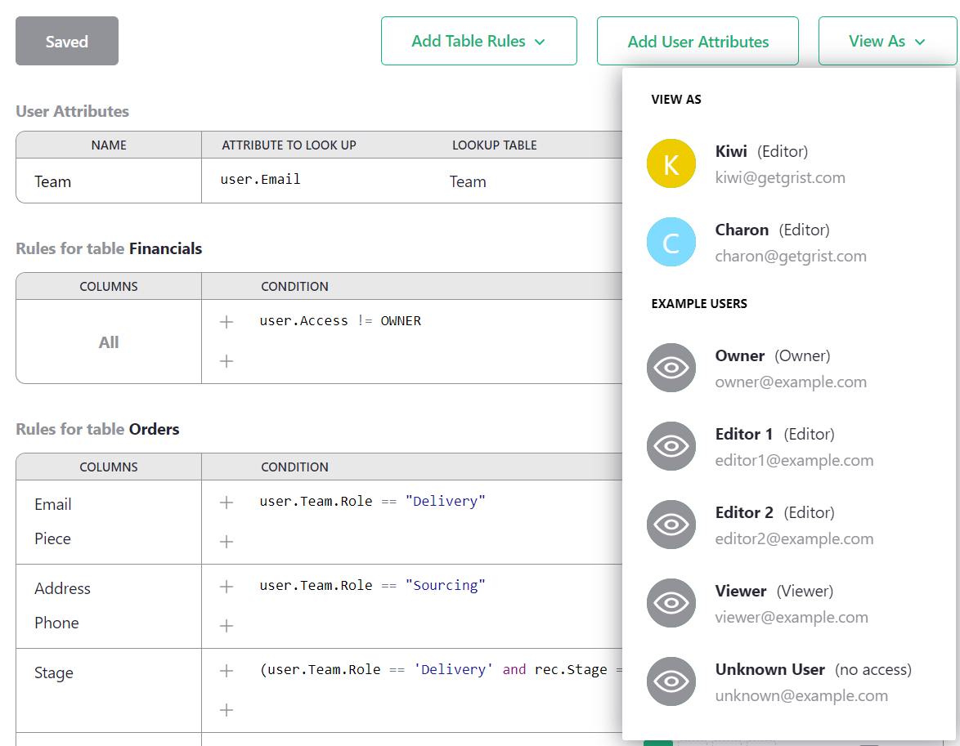The image size is (960, 746).
Task: Click the Add User Attributes button
Action: 698,42
